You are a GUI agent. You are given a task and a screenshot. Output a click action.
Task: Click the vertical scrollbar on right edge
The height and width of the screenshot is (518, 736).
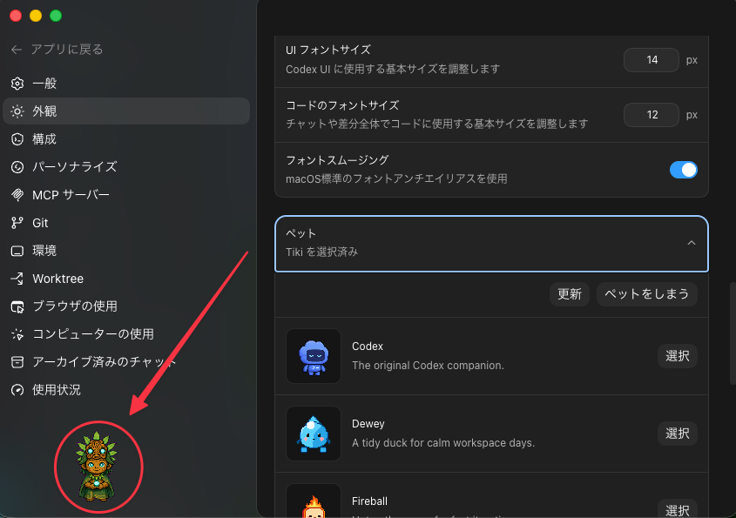coord(733,333)
